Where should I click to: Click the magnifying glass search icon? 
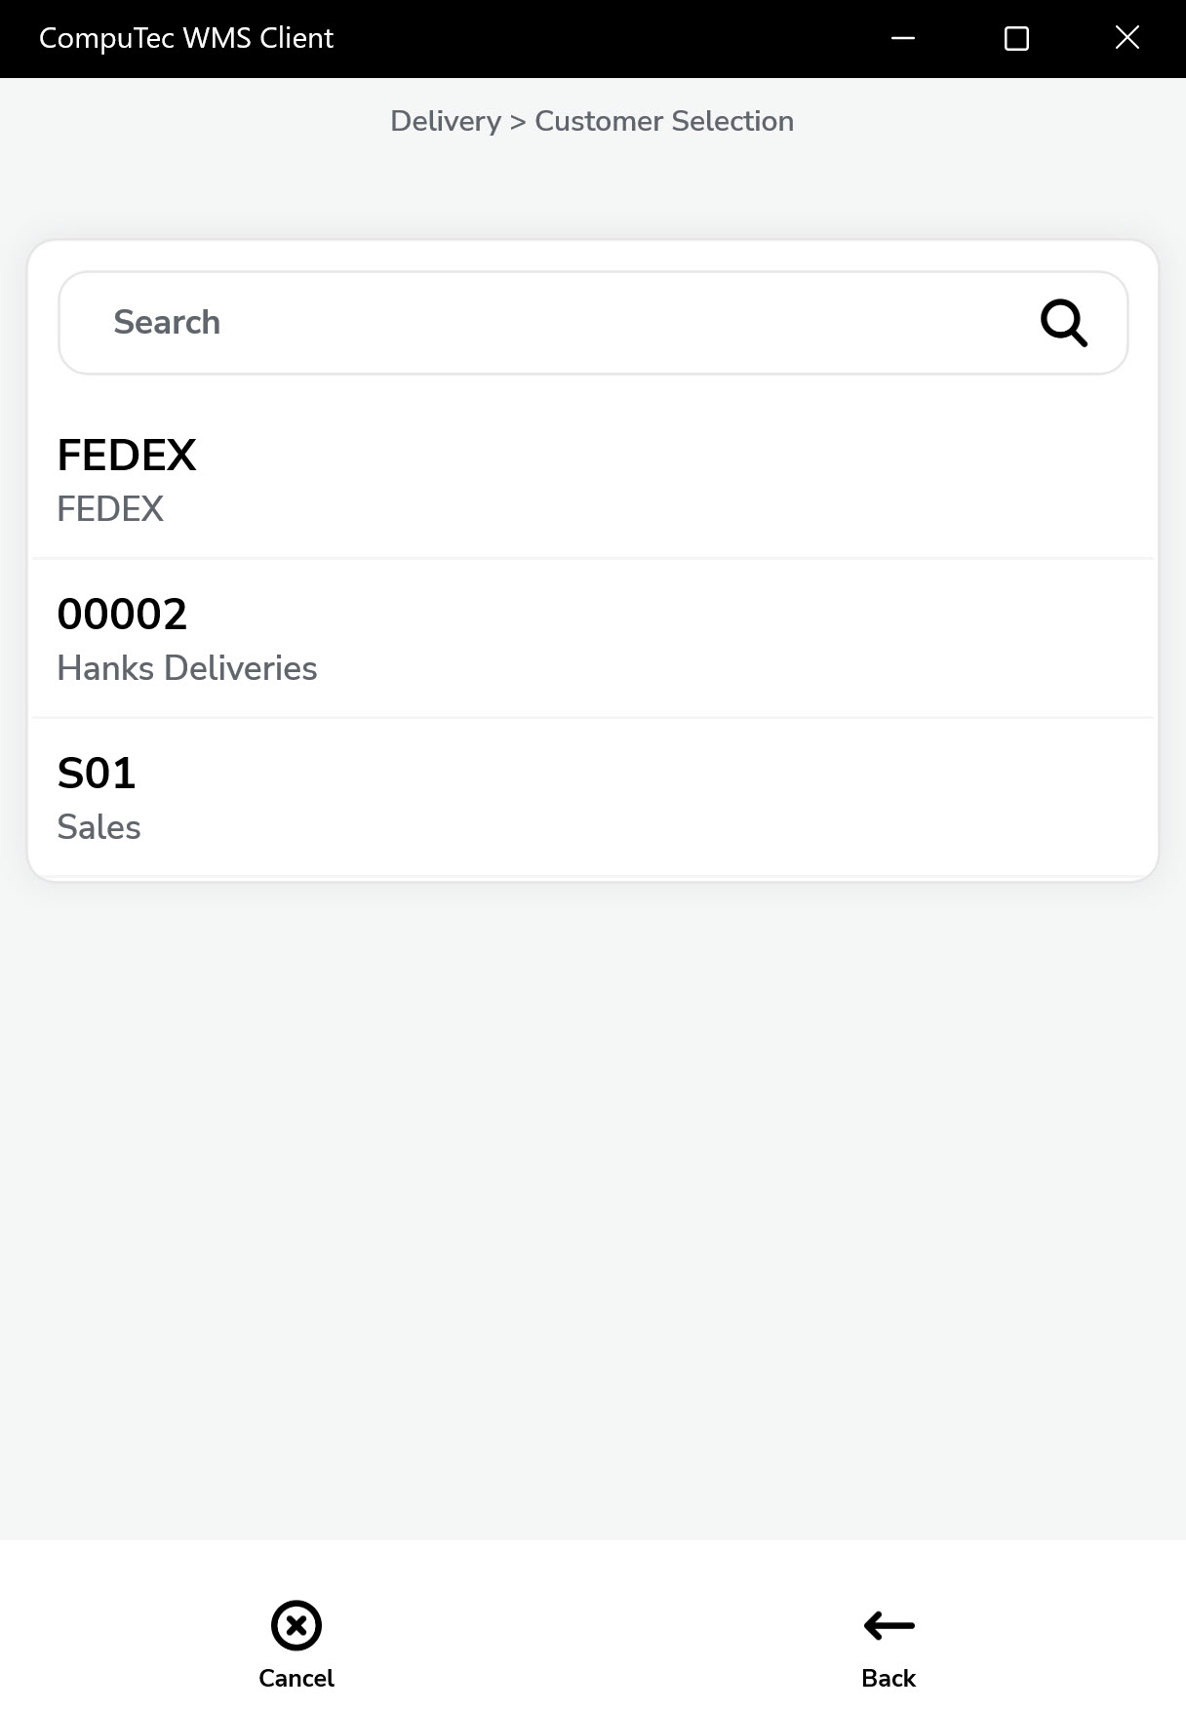[1063, 323]
